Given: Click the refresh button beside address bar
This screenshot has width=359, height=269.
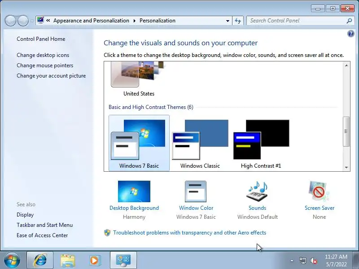Looking at the screenshot, I should (238, 21).
